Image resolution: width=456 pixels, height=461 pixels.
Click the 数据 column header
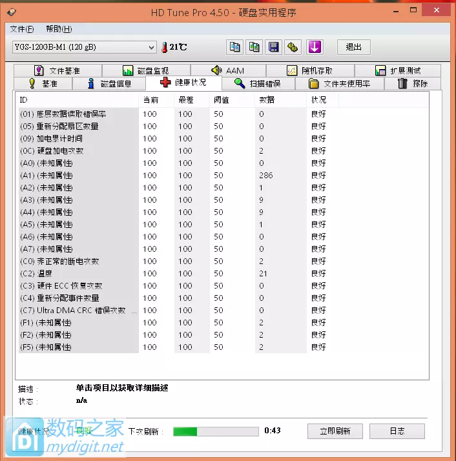tap(281, 100)
